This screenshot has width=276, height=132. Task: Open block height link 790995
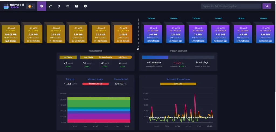(151, 18)
